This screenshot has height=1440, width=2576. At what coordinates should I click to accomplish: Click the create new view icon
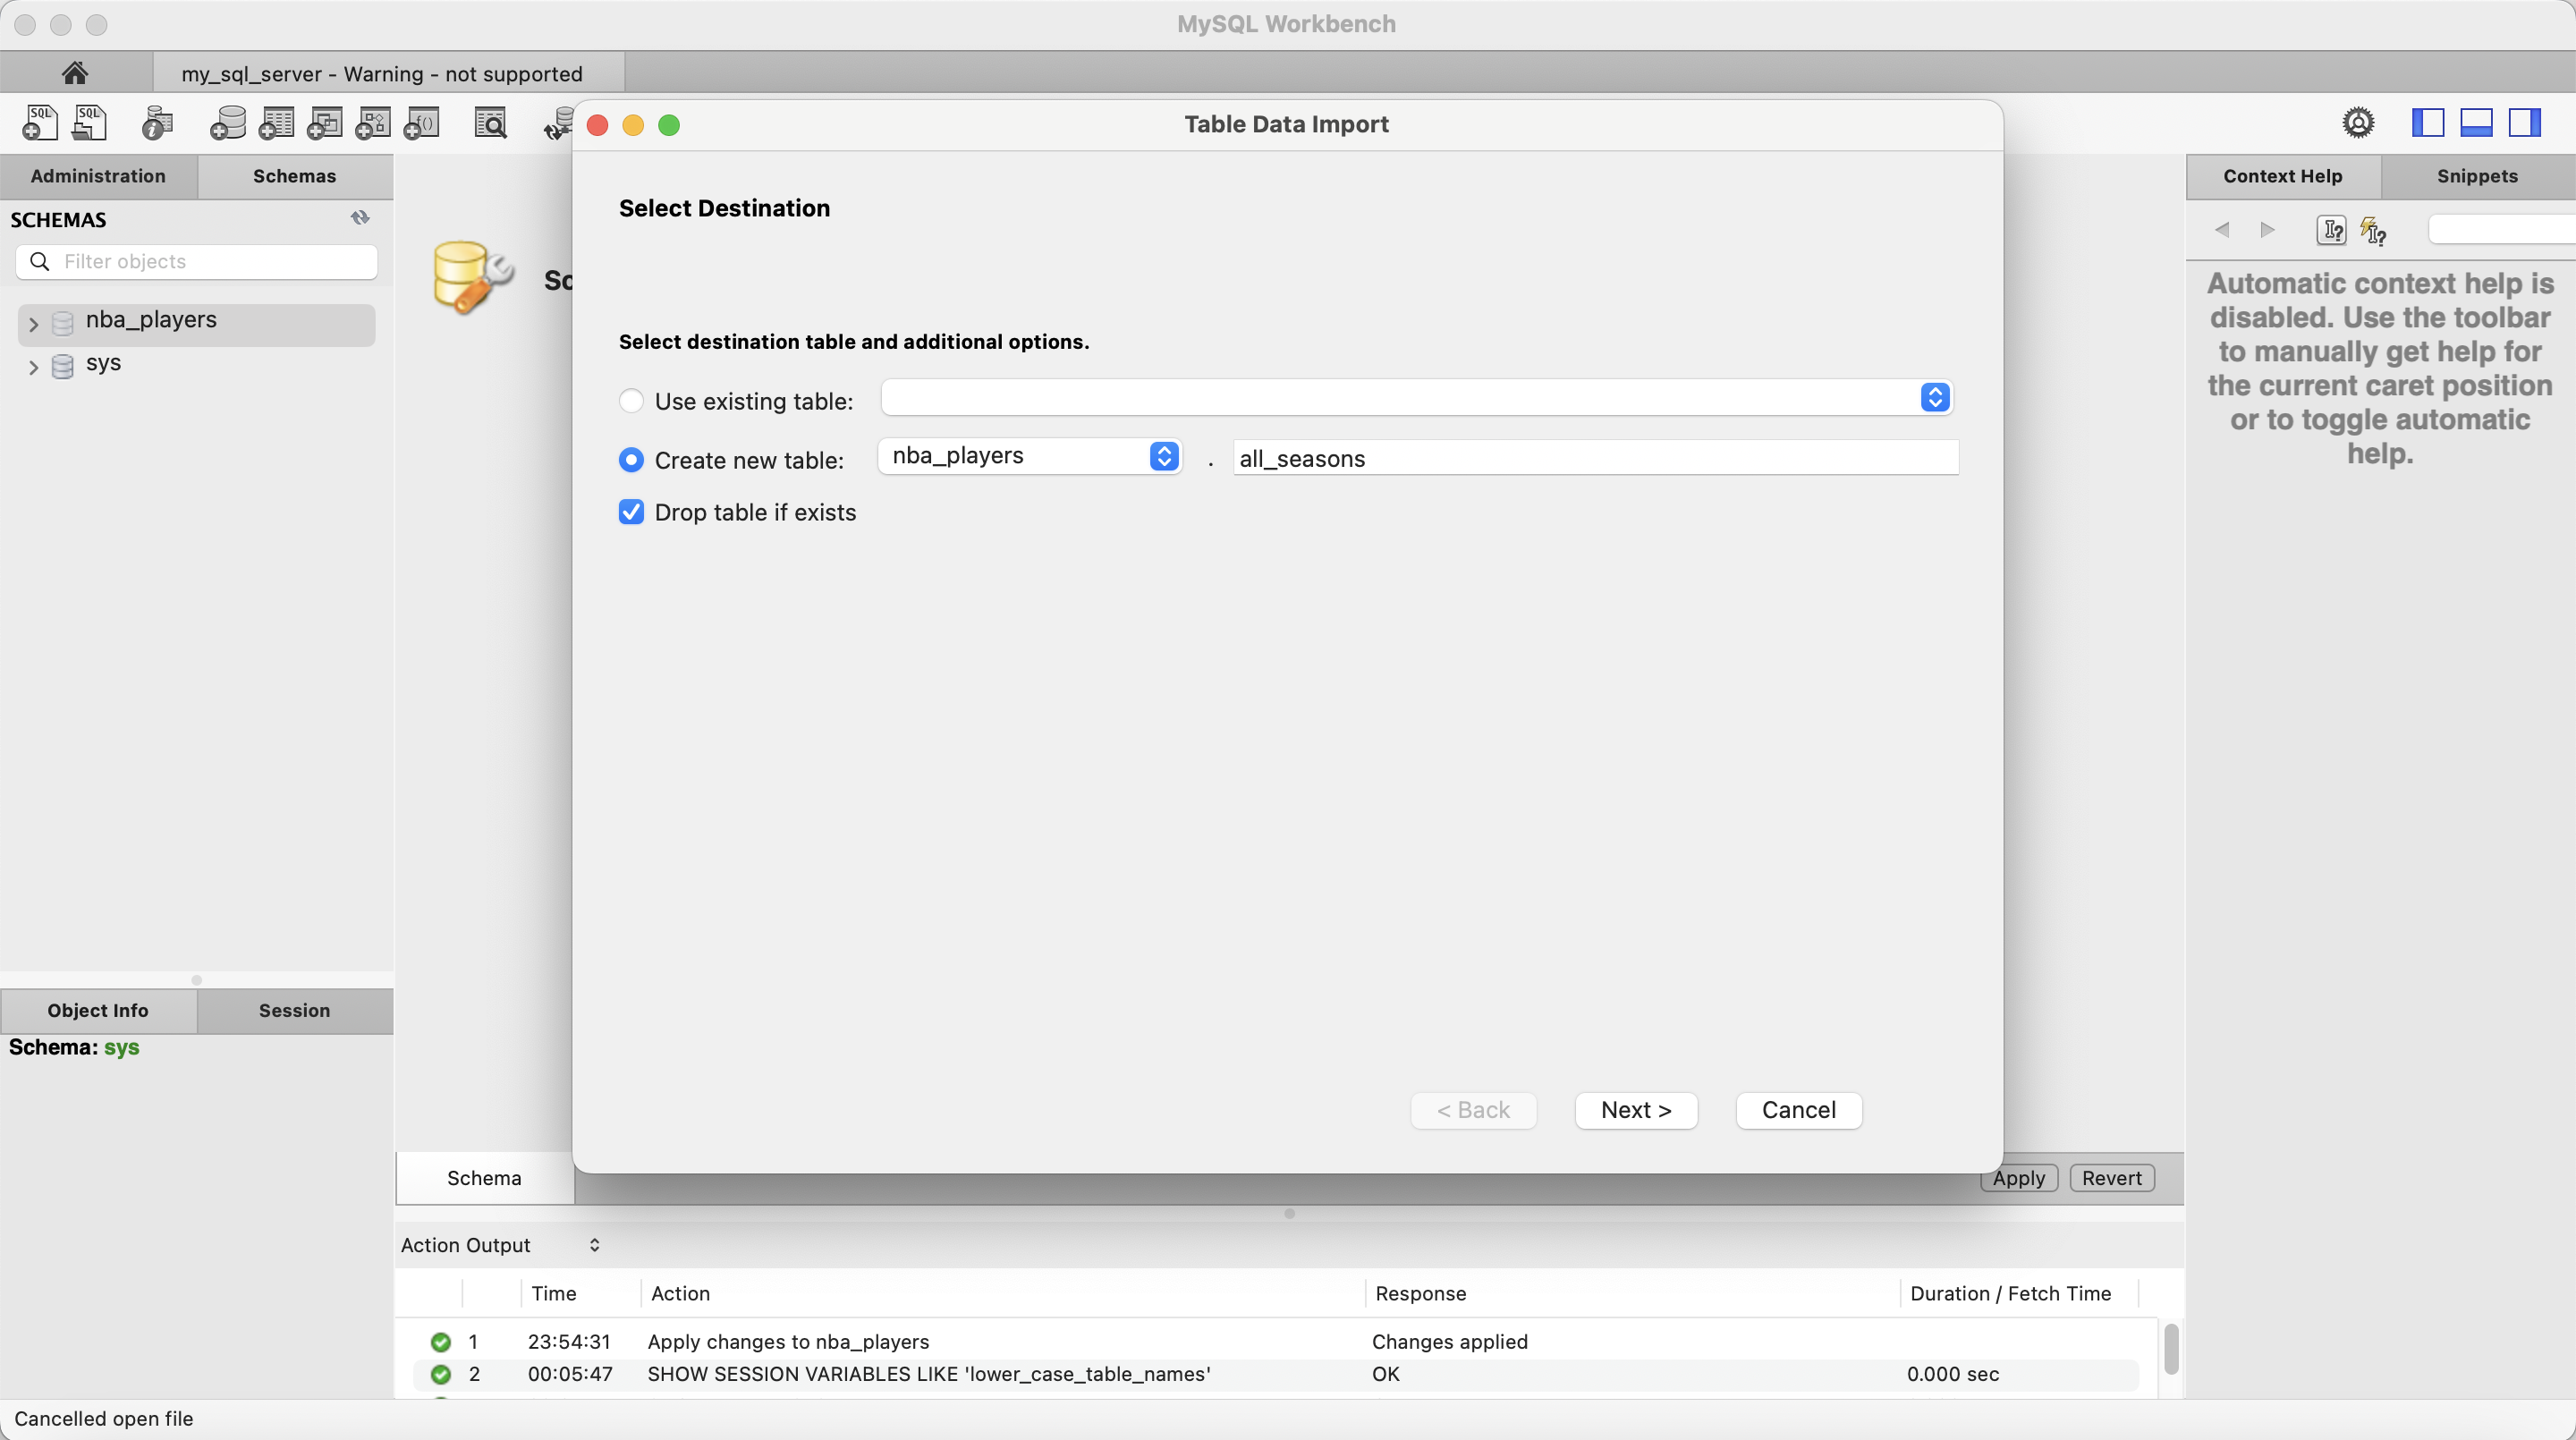click(324, 123)
